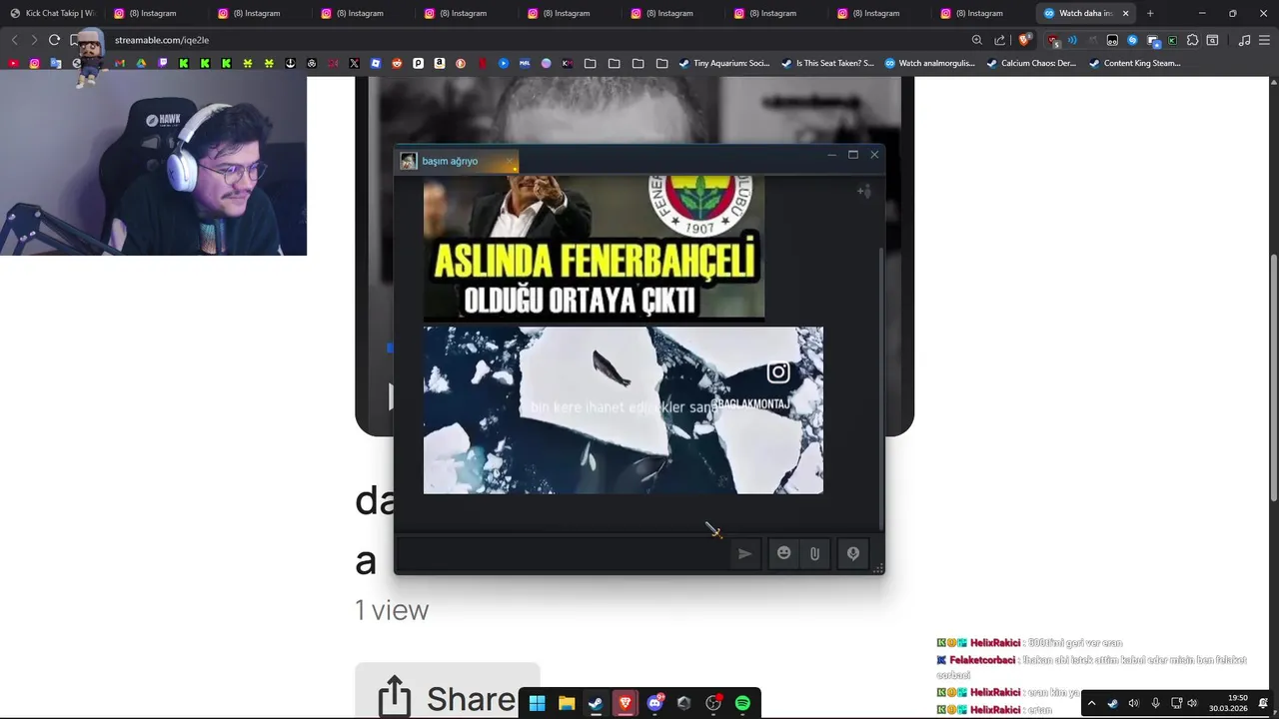This screenshot has height=719, width=1279.
Task: Click HelixRakici's '300tl'mi geri ver' message
Action: point(1075,643)
